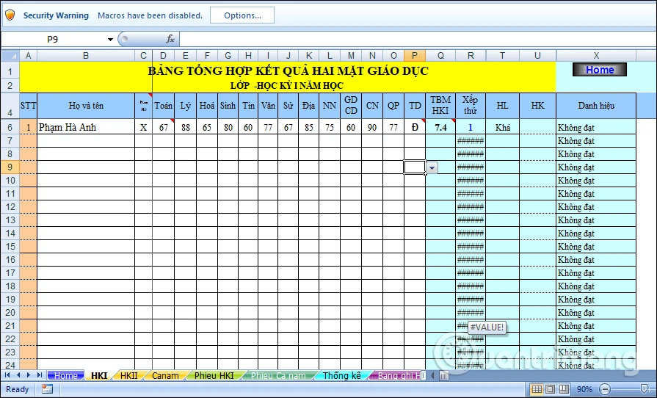Screen dimensions: 657x398
Task: Click the STT header cell
Action: (28, 106)
